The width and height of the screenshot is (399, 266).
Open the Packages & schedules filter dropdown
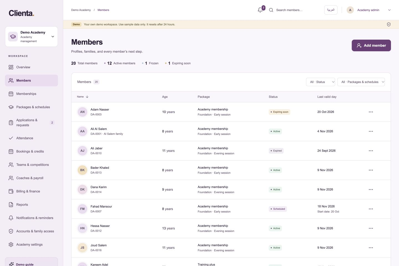coord(361,82)
